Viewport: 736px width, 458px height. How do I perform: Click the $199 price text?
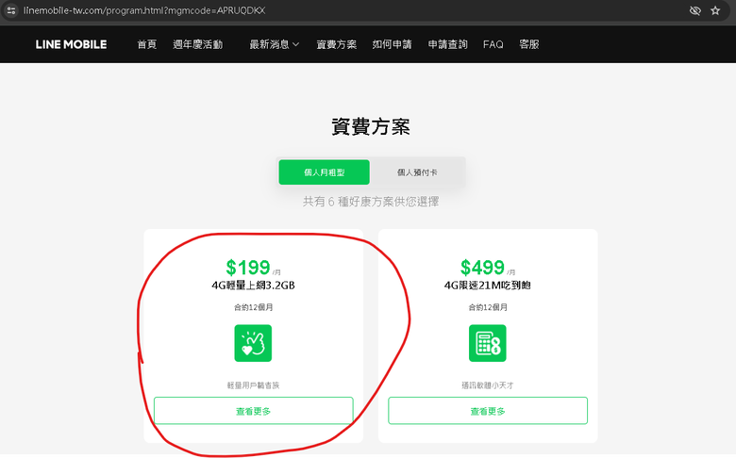coord(248,268)
